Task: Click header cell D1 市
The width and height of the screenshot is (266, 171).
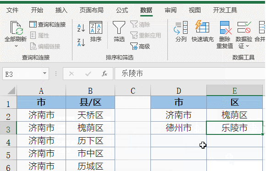Action: click(x=179, y=102)
